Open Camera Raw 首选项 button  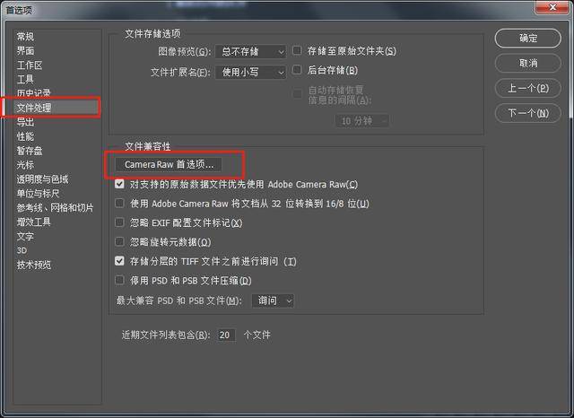[x=169, y=164]
